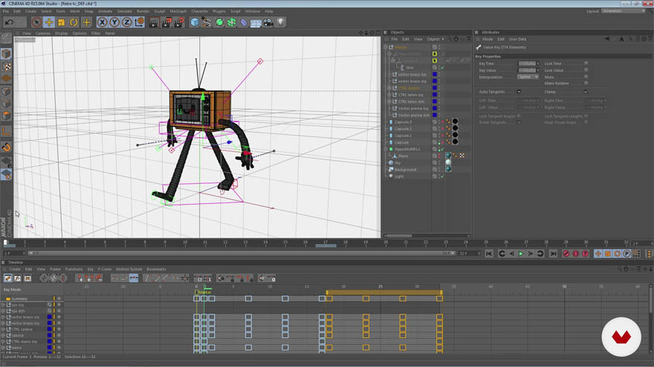Select the Move tool in the top toolbar

49,22
